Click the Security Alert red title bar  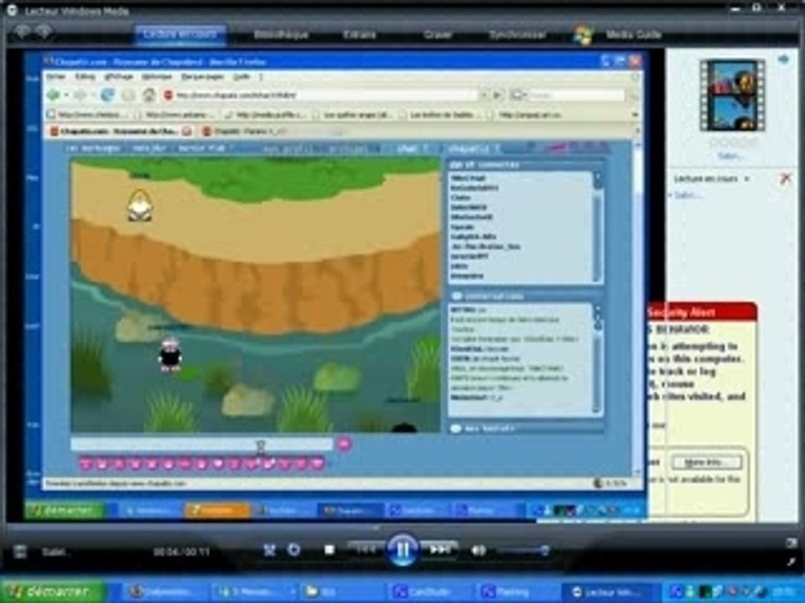tap(701, 312)
